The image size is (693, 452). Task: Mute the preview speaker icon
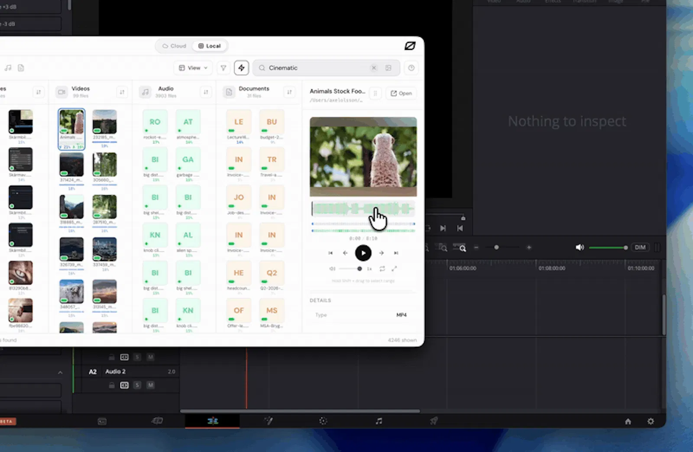point(332,269)
